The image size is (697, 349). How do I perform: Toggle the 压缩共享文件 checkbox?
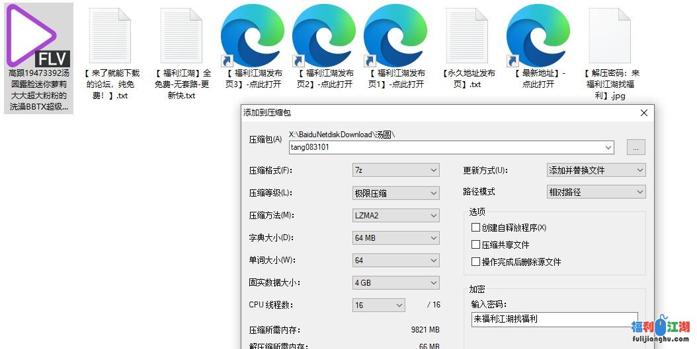point(475,245)
